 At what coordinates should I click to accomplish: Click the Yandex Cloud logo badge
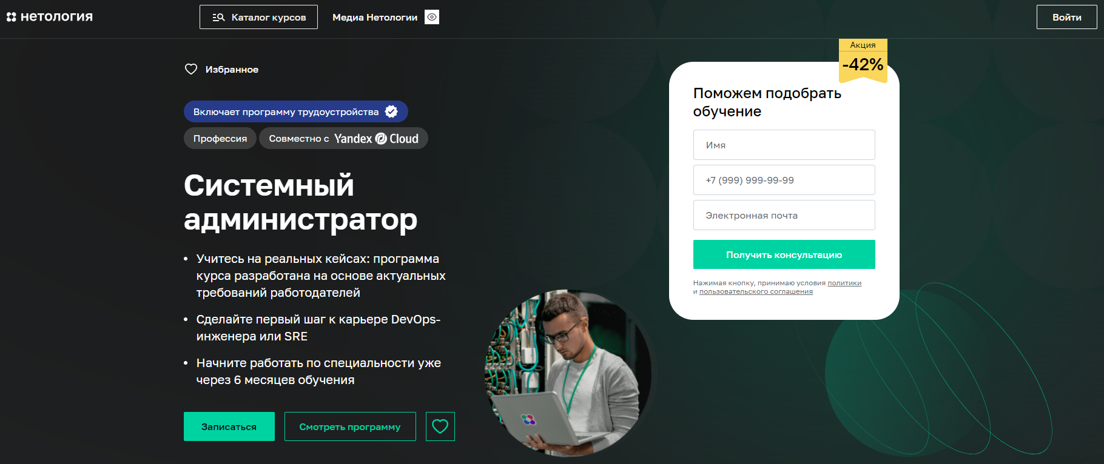[x=376, y=139]
